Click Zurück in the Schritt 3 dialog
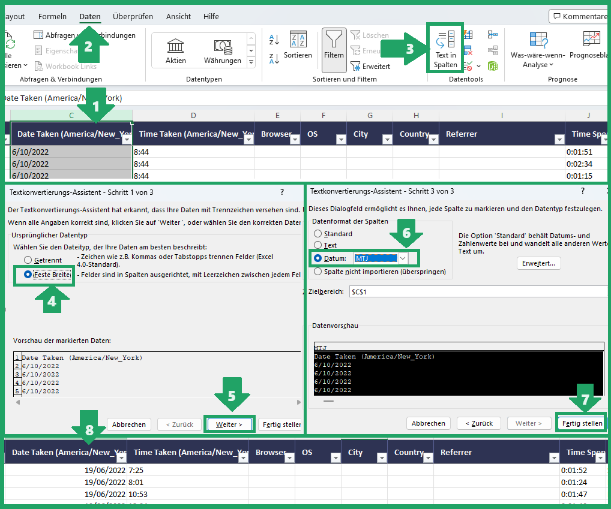This screenshot has height=509, width=611. pyautogui.click(x=479, y=423)
